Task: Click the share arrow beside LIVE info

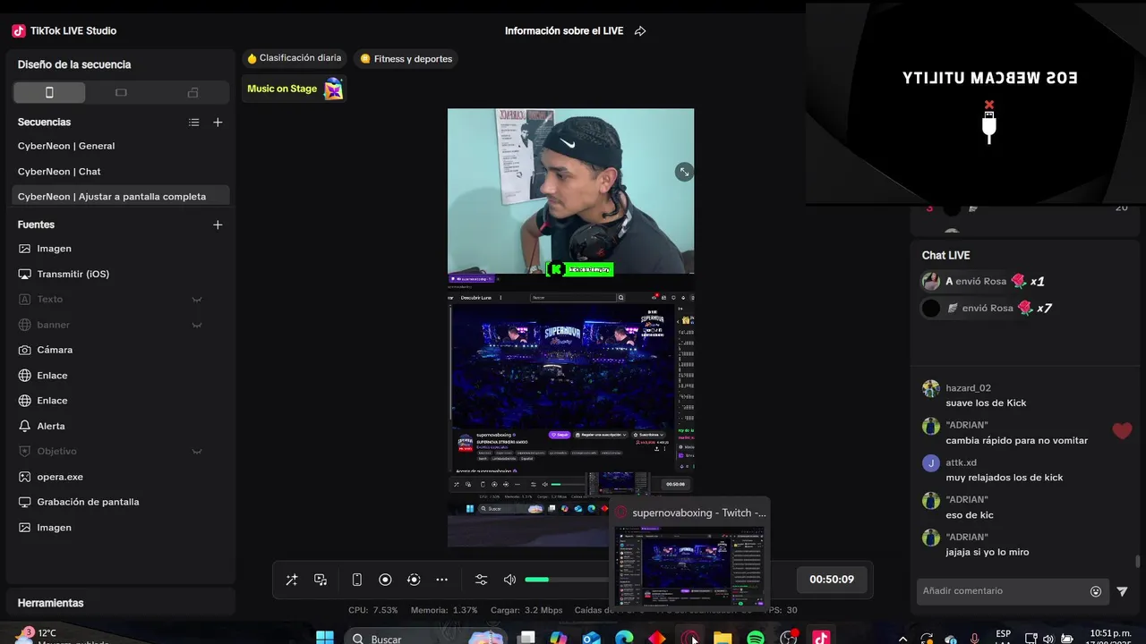Action: [640, 30]
